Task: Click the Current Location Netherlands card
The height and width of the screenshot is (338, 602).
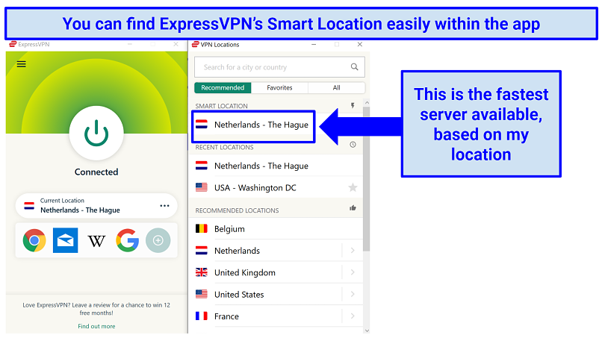Action: click(96, 206)
